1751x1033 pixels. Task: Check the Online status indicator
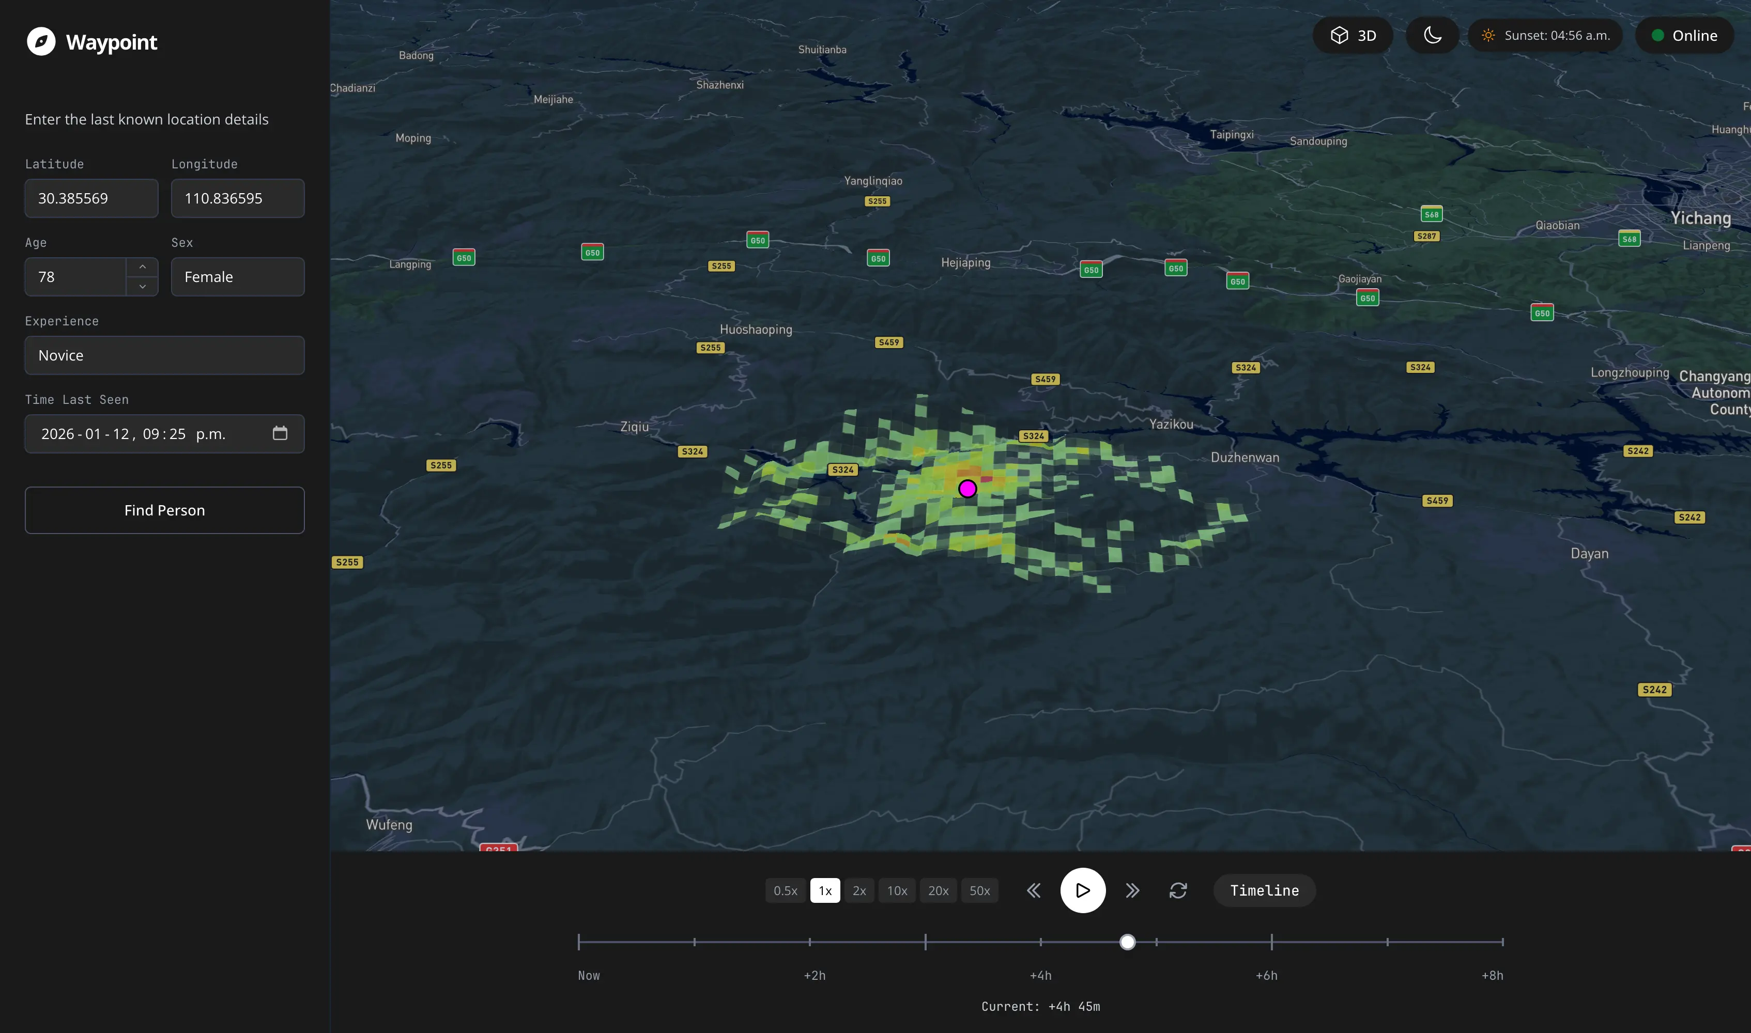pyautogui.click(x=1684, y=35)
